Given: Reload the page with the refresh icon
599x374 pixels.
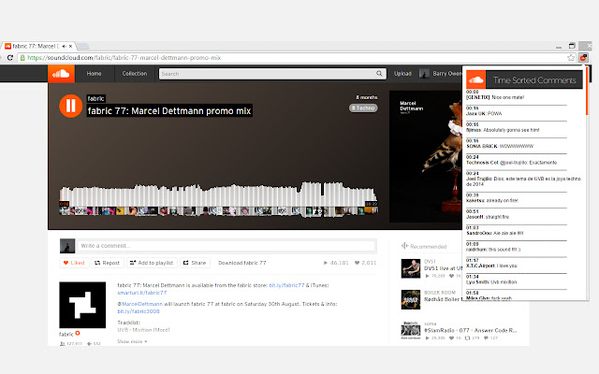Looking at the screenshot, I should 10,58.
